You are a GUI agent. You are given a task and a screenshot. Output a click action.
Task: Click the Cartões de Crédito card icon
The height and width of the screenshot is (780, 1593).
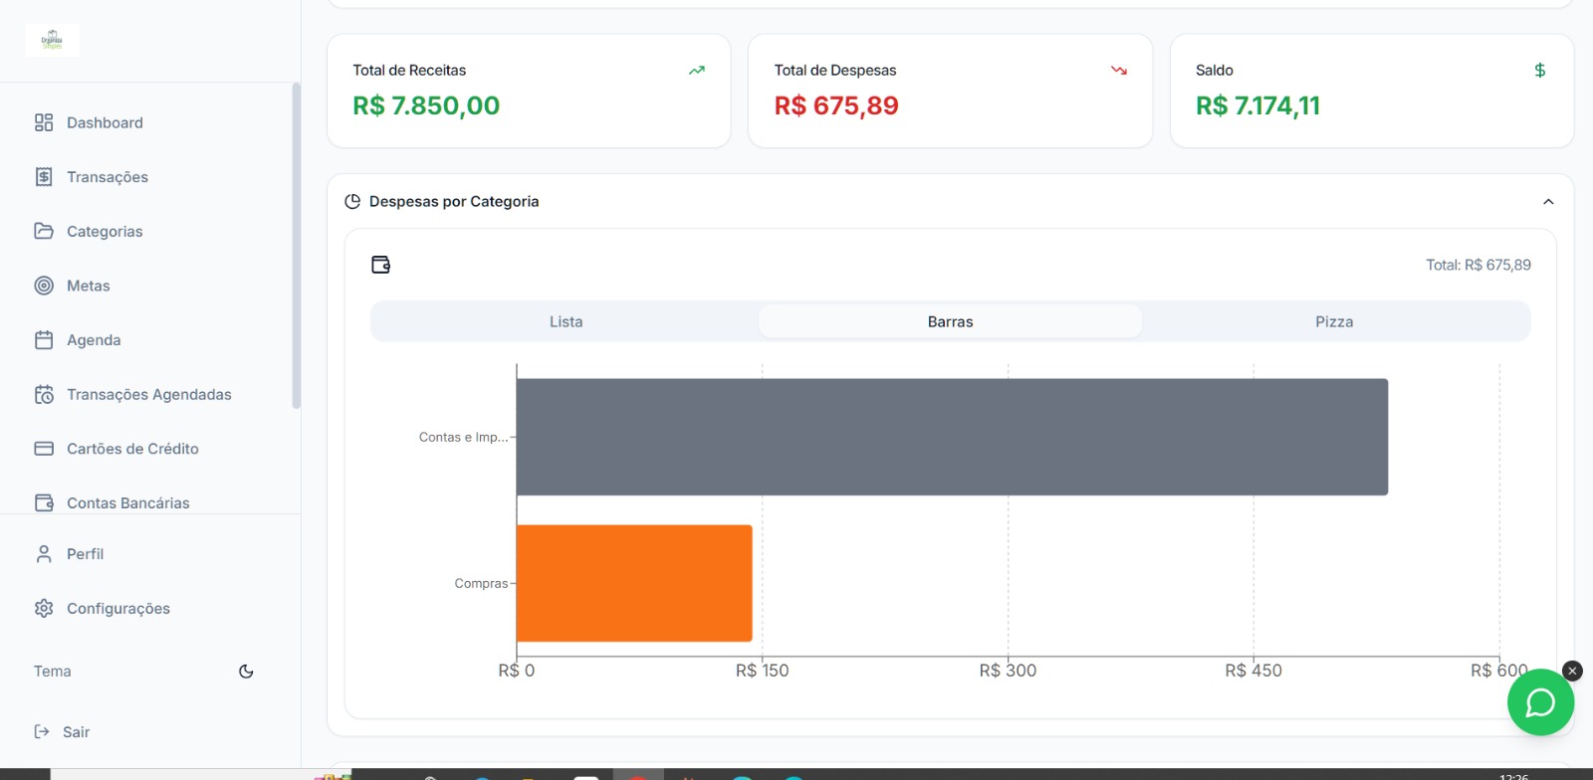click(x=44, y=449)
